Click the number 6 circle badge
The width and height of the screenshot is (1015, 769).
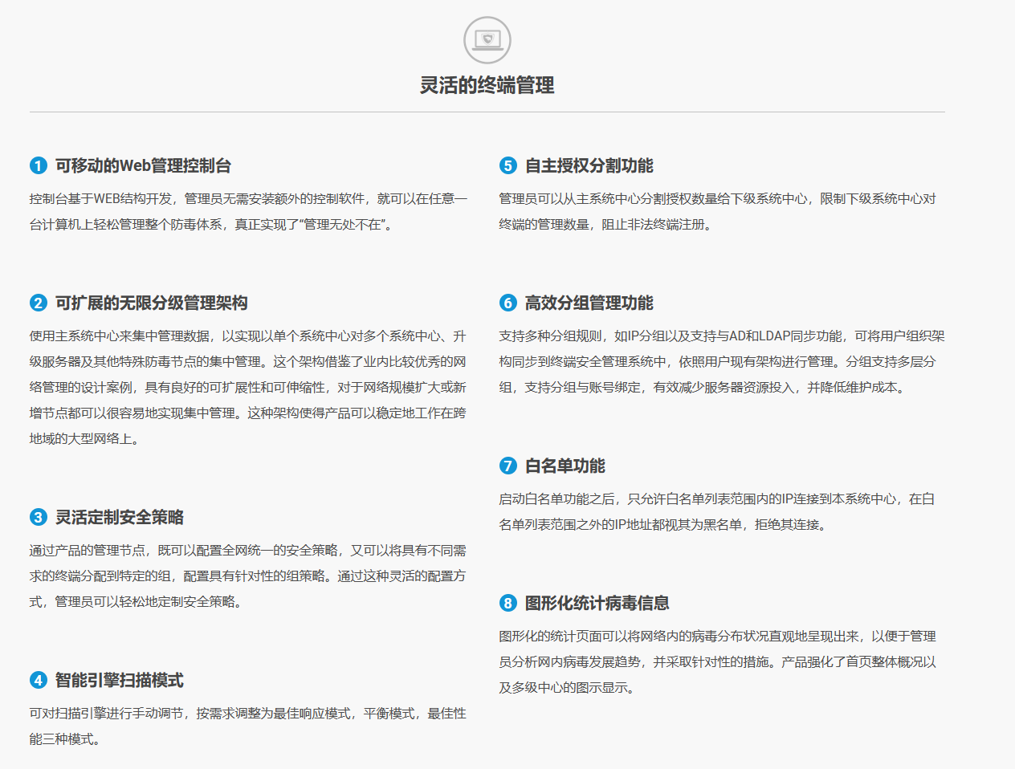tap(507, 303)
